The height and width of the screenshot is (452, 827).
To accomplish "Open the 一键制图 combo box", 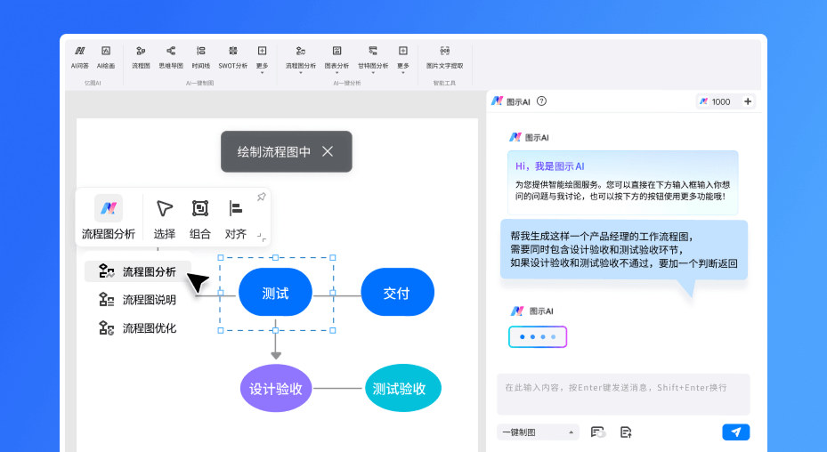I will click(538, 432).
